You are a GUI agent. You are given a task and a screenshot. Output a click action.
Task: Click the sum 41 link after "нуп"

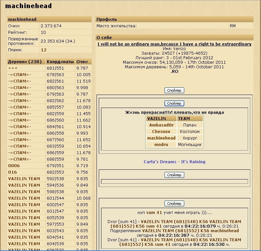click(154, 213)
